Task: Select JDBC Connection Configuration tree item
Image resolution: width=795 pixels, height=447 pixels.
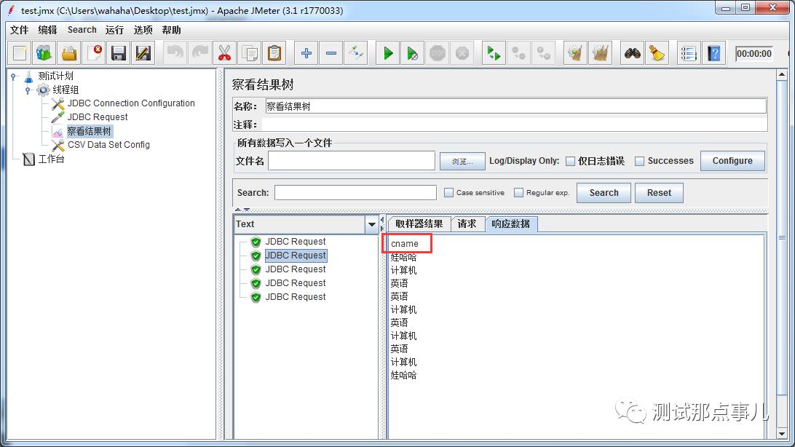Action: click(131, 103)
